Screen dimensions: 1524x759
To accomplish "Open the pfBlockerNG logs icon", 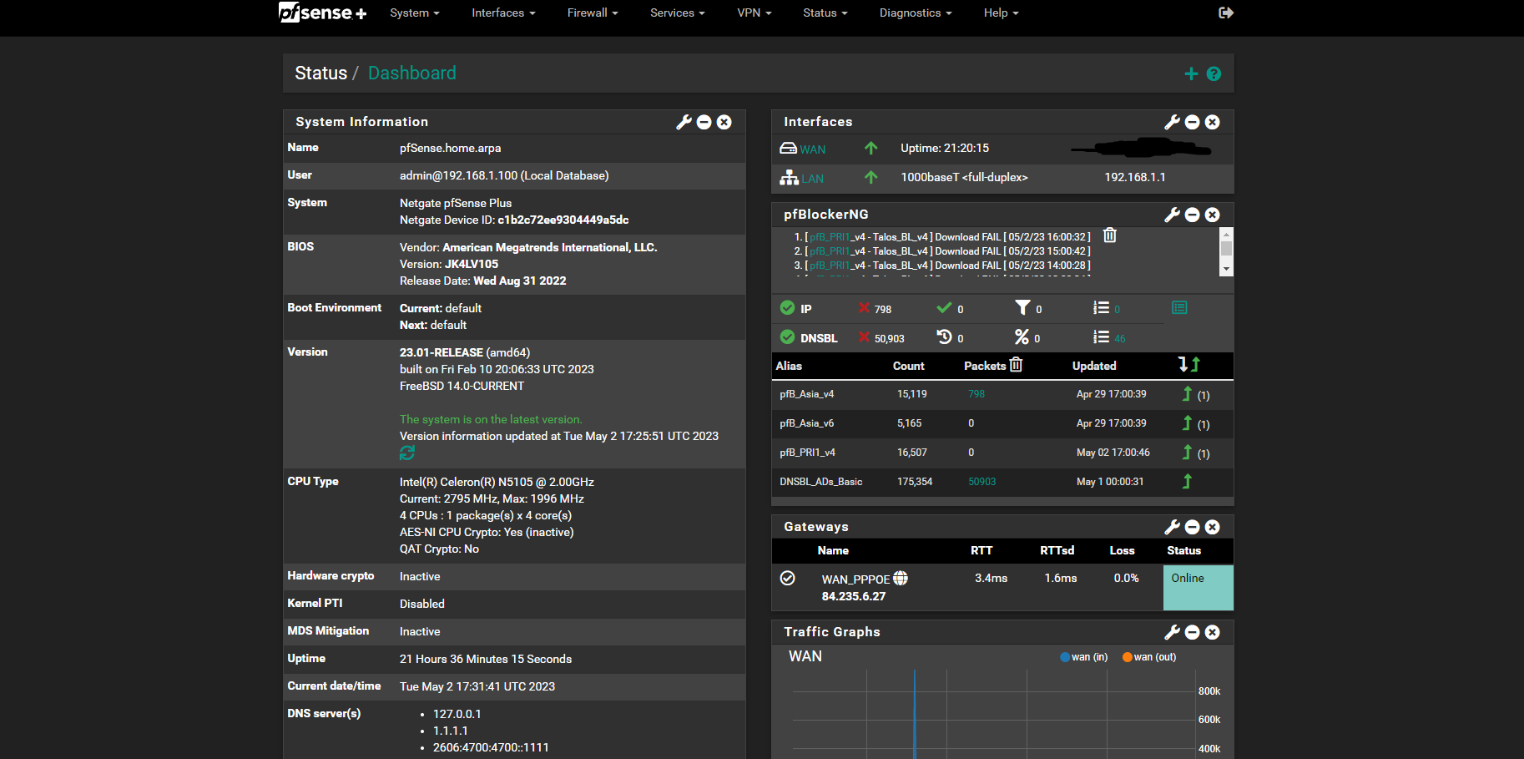I will click(1179, 308).
